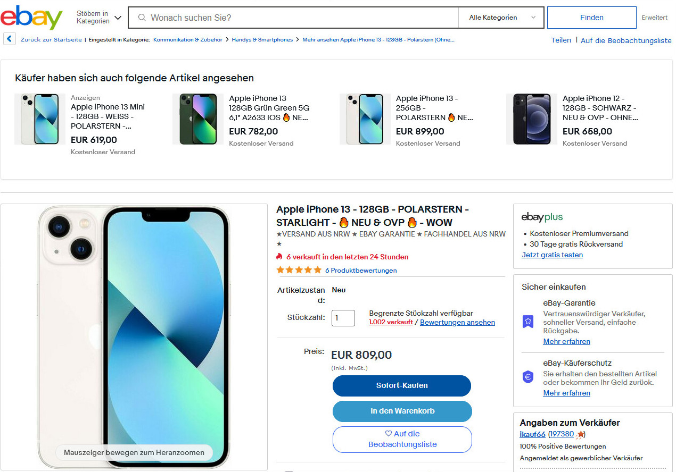Click the seller's star rating icon
The width and height of the screenshot is (676, 472).
[x=580, y=435]
